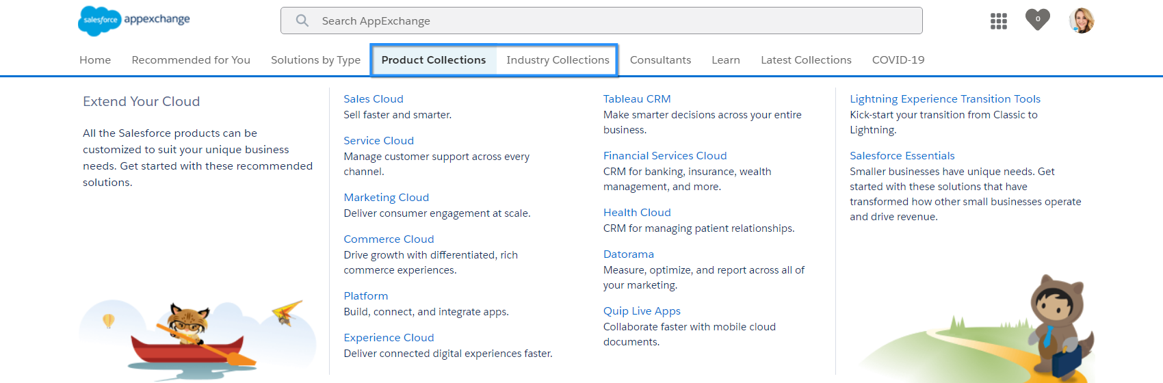This screenshot has height=383, width=1163.
Task: Open Recommended for You tab
Action: pos(191,60)
